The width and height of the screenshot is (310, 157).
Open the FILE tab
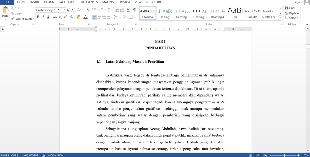[x=7, y=2]
